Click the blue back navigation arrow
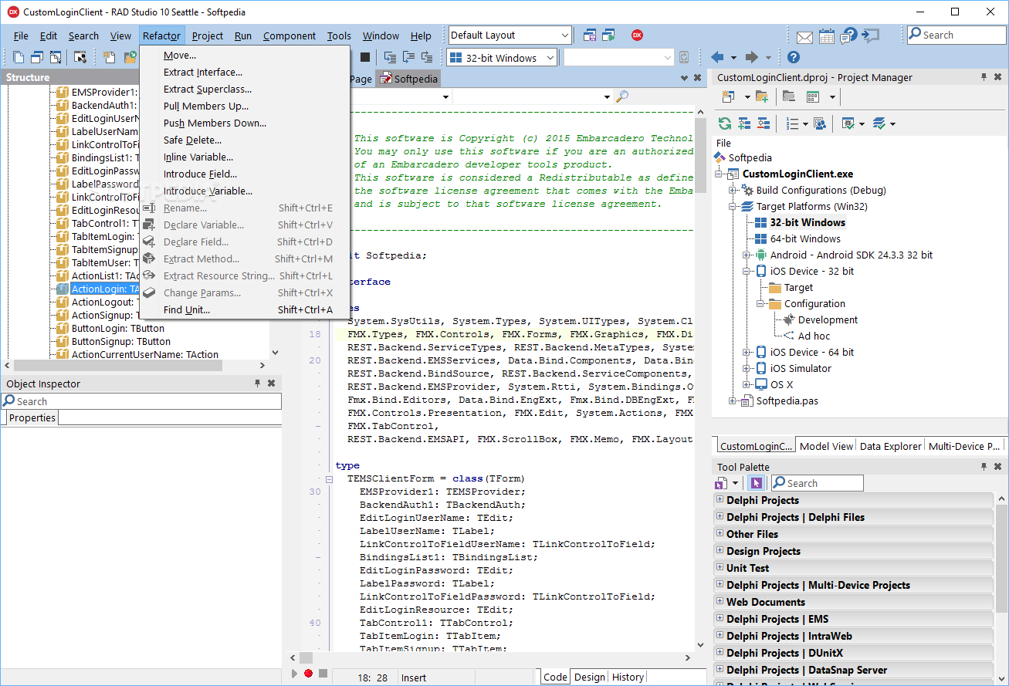The height and width of the screenshot is (686, 1009). click(x=717, y=57)
